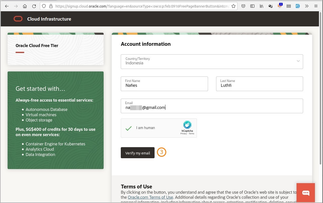Click the Oracle logo
The image size is (323, 203).
click(18, 19)
